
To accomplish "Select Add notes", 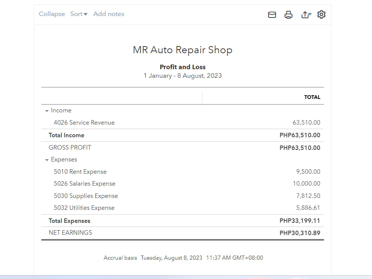I will [109, 14].
